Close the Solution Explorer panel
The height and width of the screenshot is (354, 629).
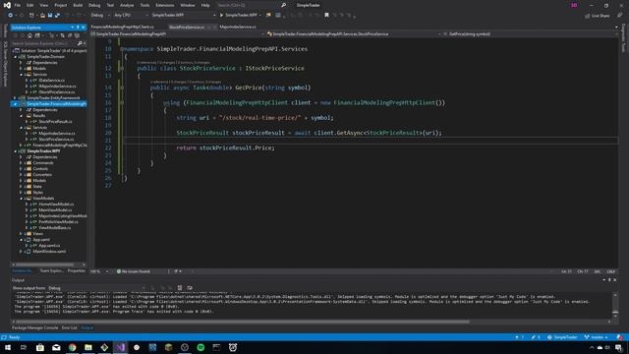[x=83, y=28]
